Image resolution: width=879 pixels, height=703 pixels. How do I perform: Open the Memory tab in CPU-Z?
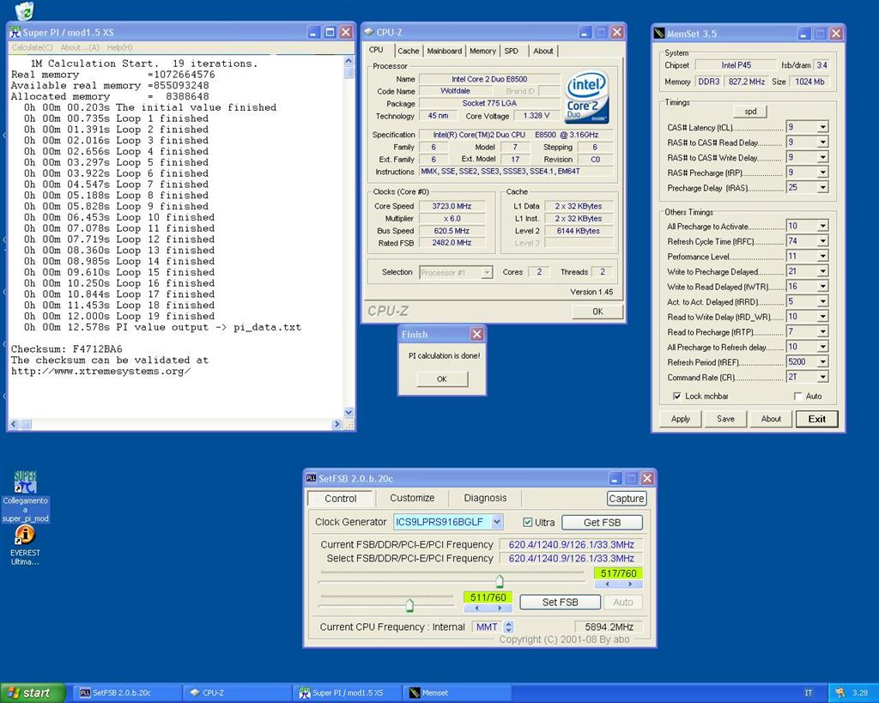482,51
